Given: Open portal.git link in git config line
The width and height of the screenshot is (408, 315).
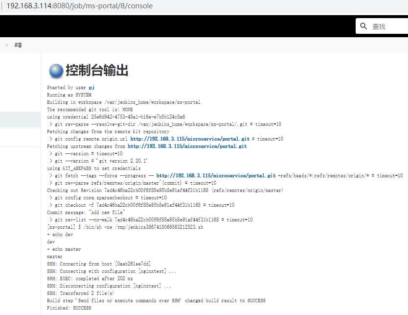Looking at the screenshot, I should pos(190,139).
